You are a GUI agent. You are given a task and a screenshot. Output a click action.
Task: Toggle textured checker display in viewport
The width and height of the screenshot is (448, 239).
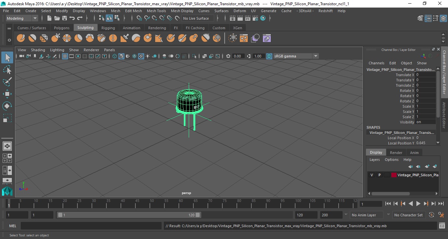click(x=141, y=56)
